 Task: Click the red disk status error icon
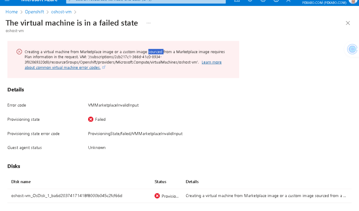point(157,196)
